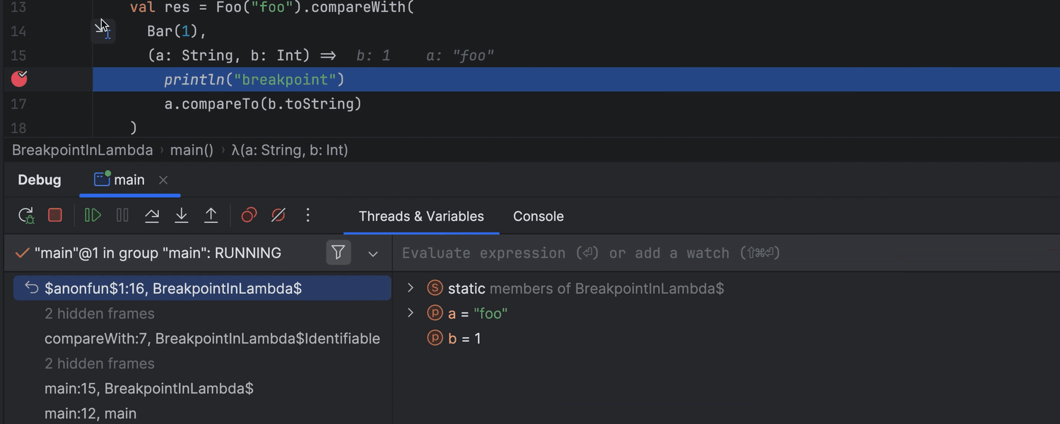This screenshot has width=1060, height=424.
Task: Toggle the breakpoint on line 16
Action: [x=19, y=79]
